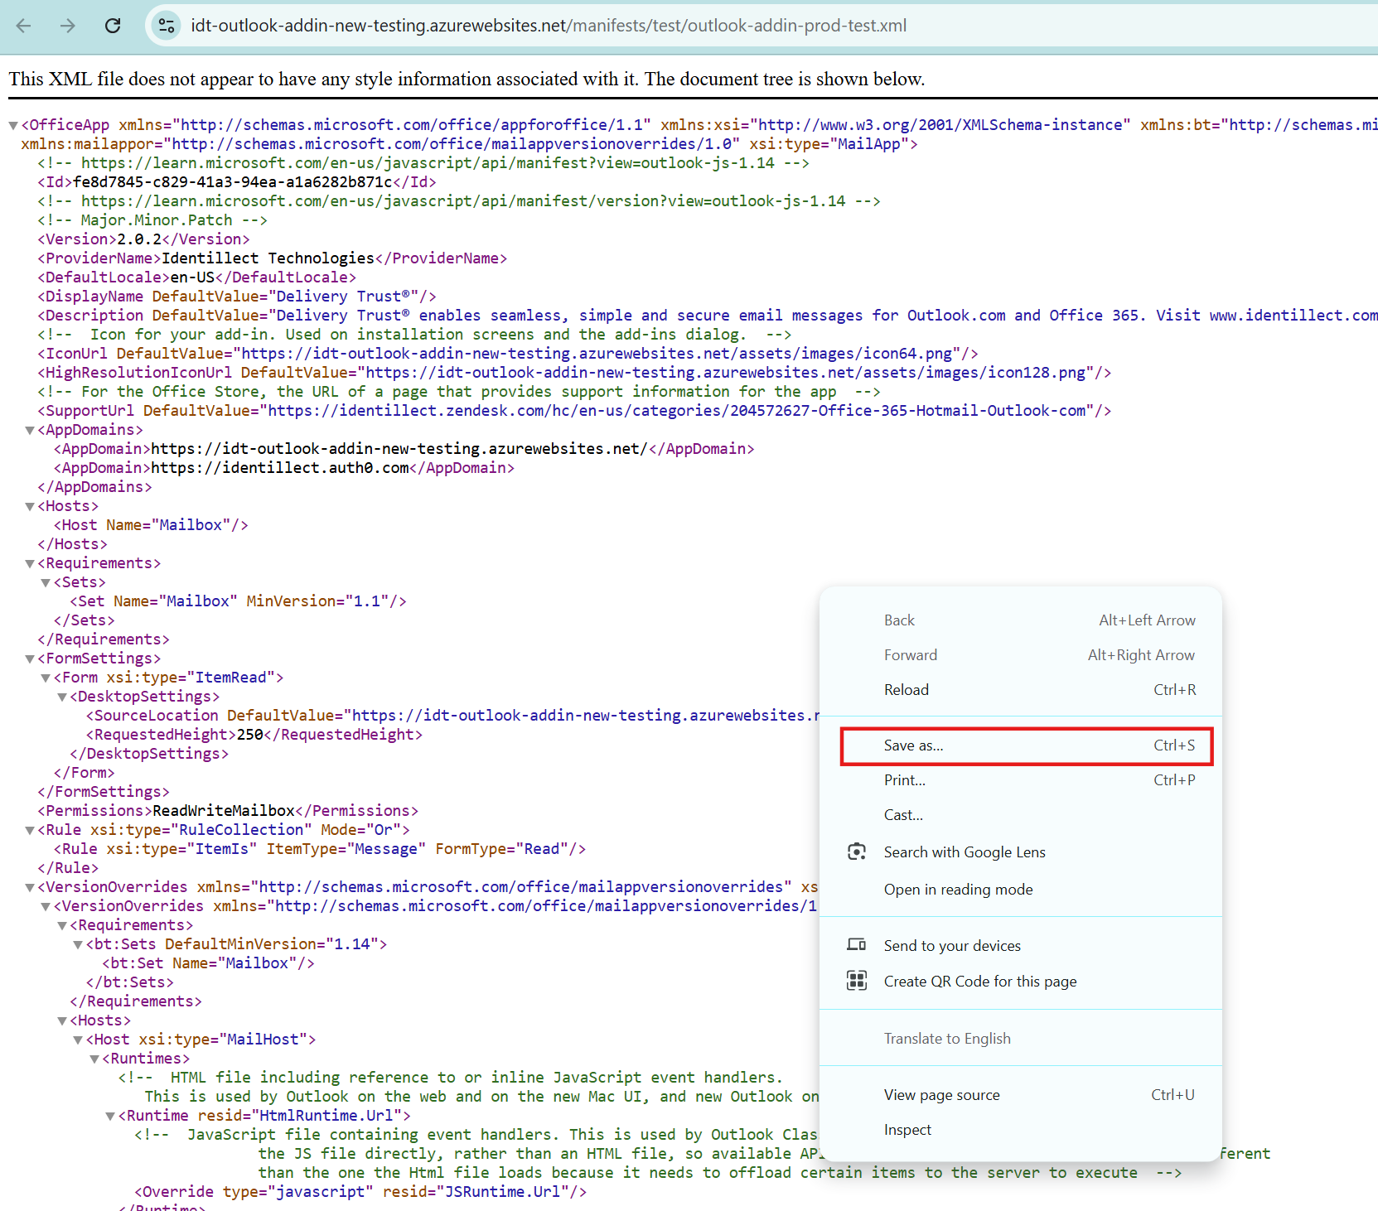Collapse the outer VersionOverrides node
The width and height of the screenshot is (1378, 1211).
30,888
